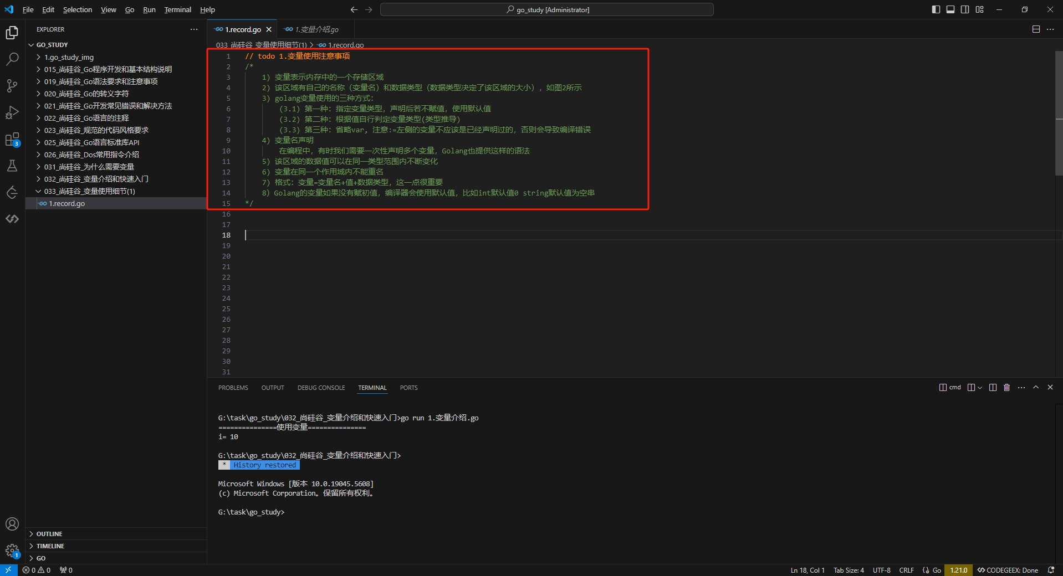1063x576 pixels.
Task: Open the Manage gear settings icon
Action: (12, 551)
